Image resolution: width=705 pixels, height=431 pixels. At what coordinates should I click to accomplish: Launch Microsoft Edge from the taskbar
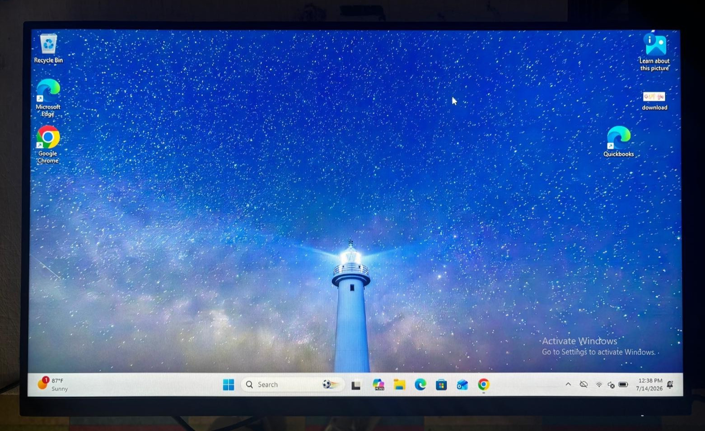[420, 385]
